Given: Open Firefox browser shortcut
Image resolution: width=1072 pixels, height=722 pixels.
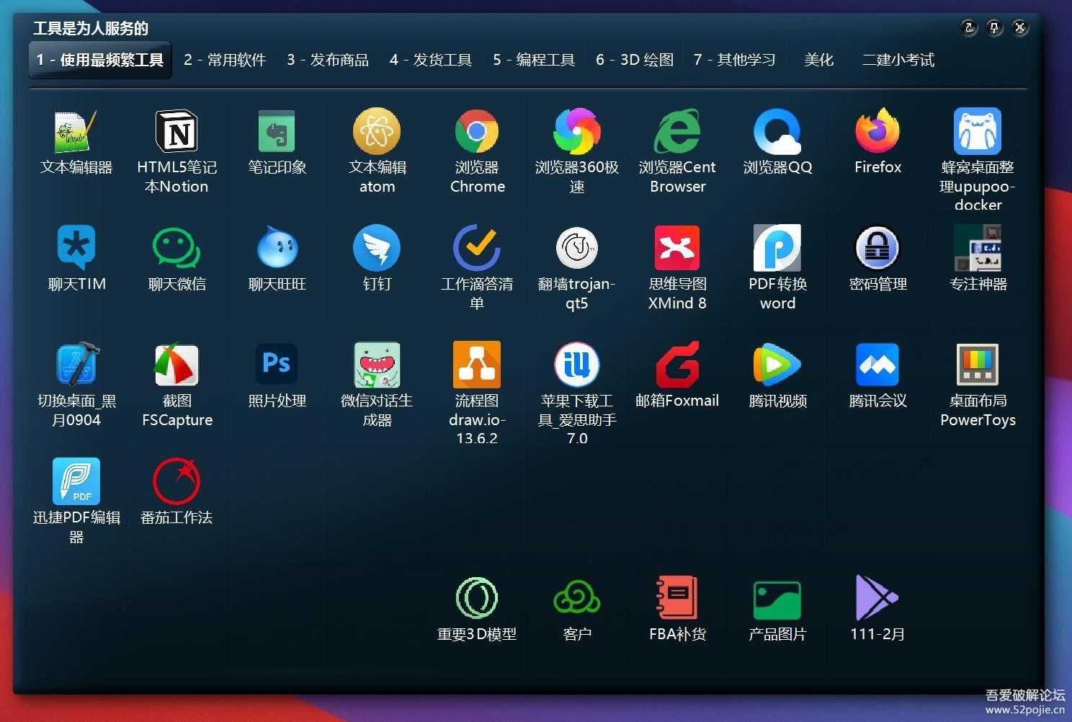Looking at the screenshot, I should pyautogui.click(x=877, y=132).
